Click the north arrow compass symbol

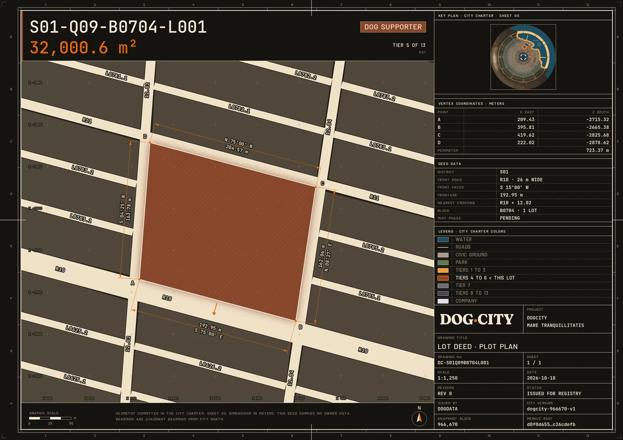pyautogui.click(x=419, y=418)
